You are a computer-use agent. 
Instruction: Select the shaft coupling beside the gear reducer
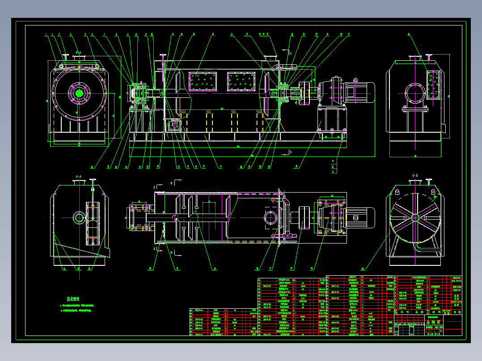tap(304, 93)
